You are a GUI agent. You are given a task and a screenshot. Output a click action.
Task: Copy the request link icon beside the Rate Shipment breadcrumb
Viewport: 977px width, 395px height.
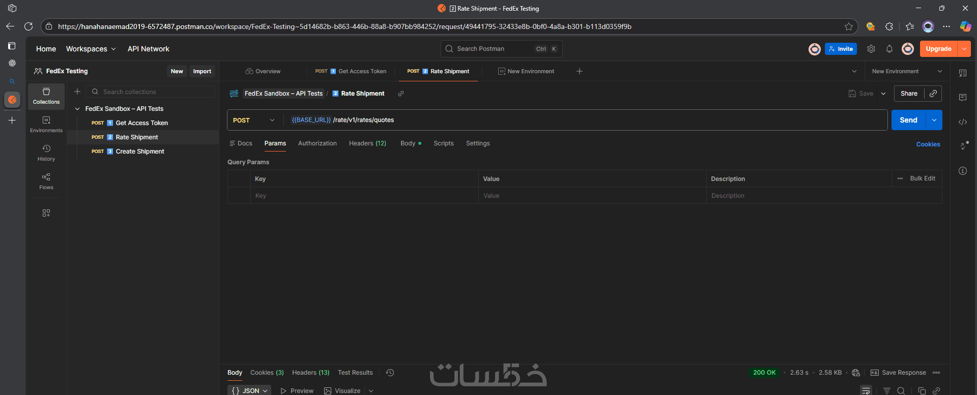(x=401, y=94)
